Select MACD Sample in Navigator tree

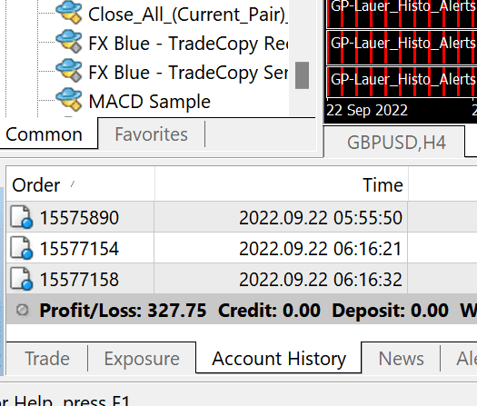(x=150, y=101)
